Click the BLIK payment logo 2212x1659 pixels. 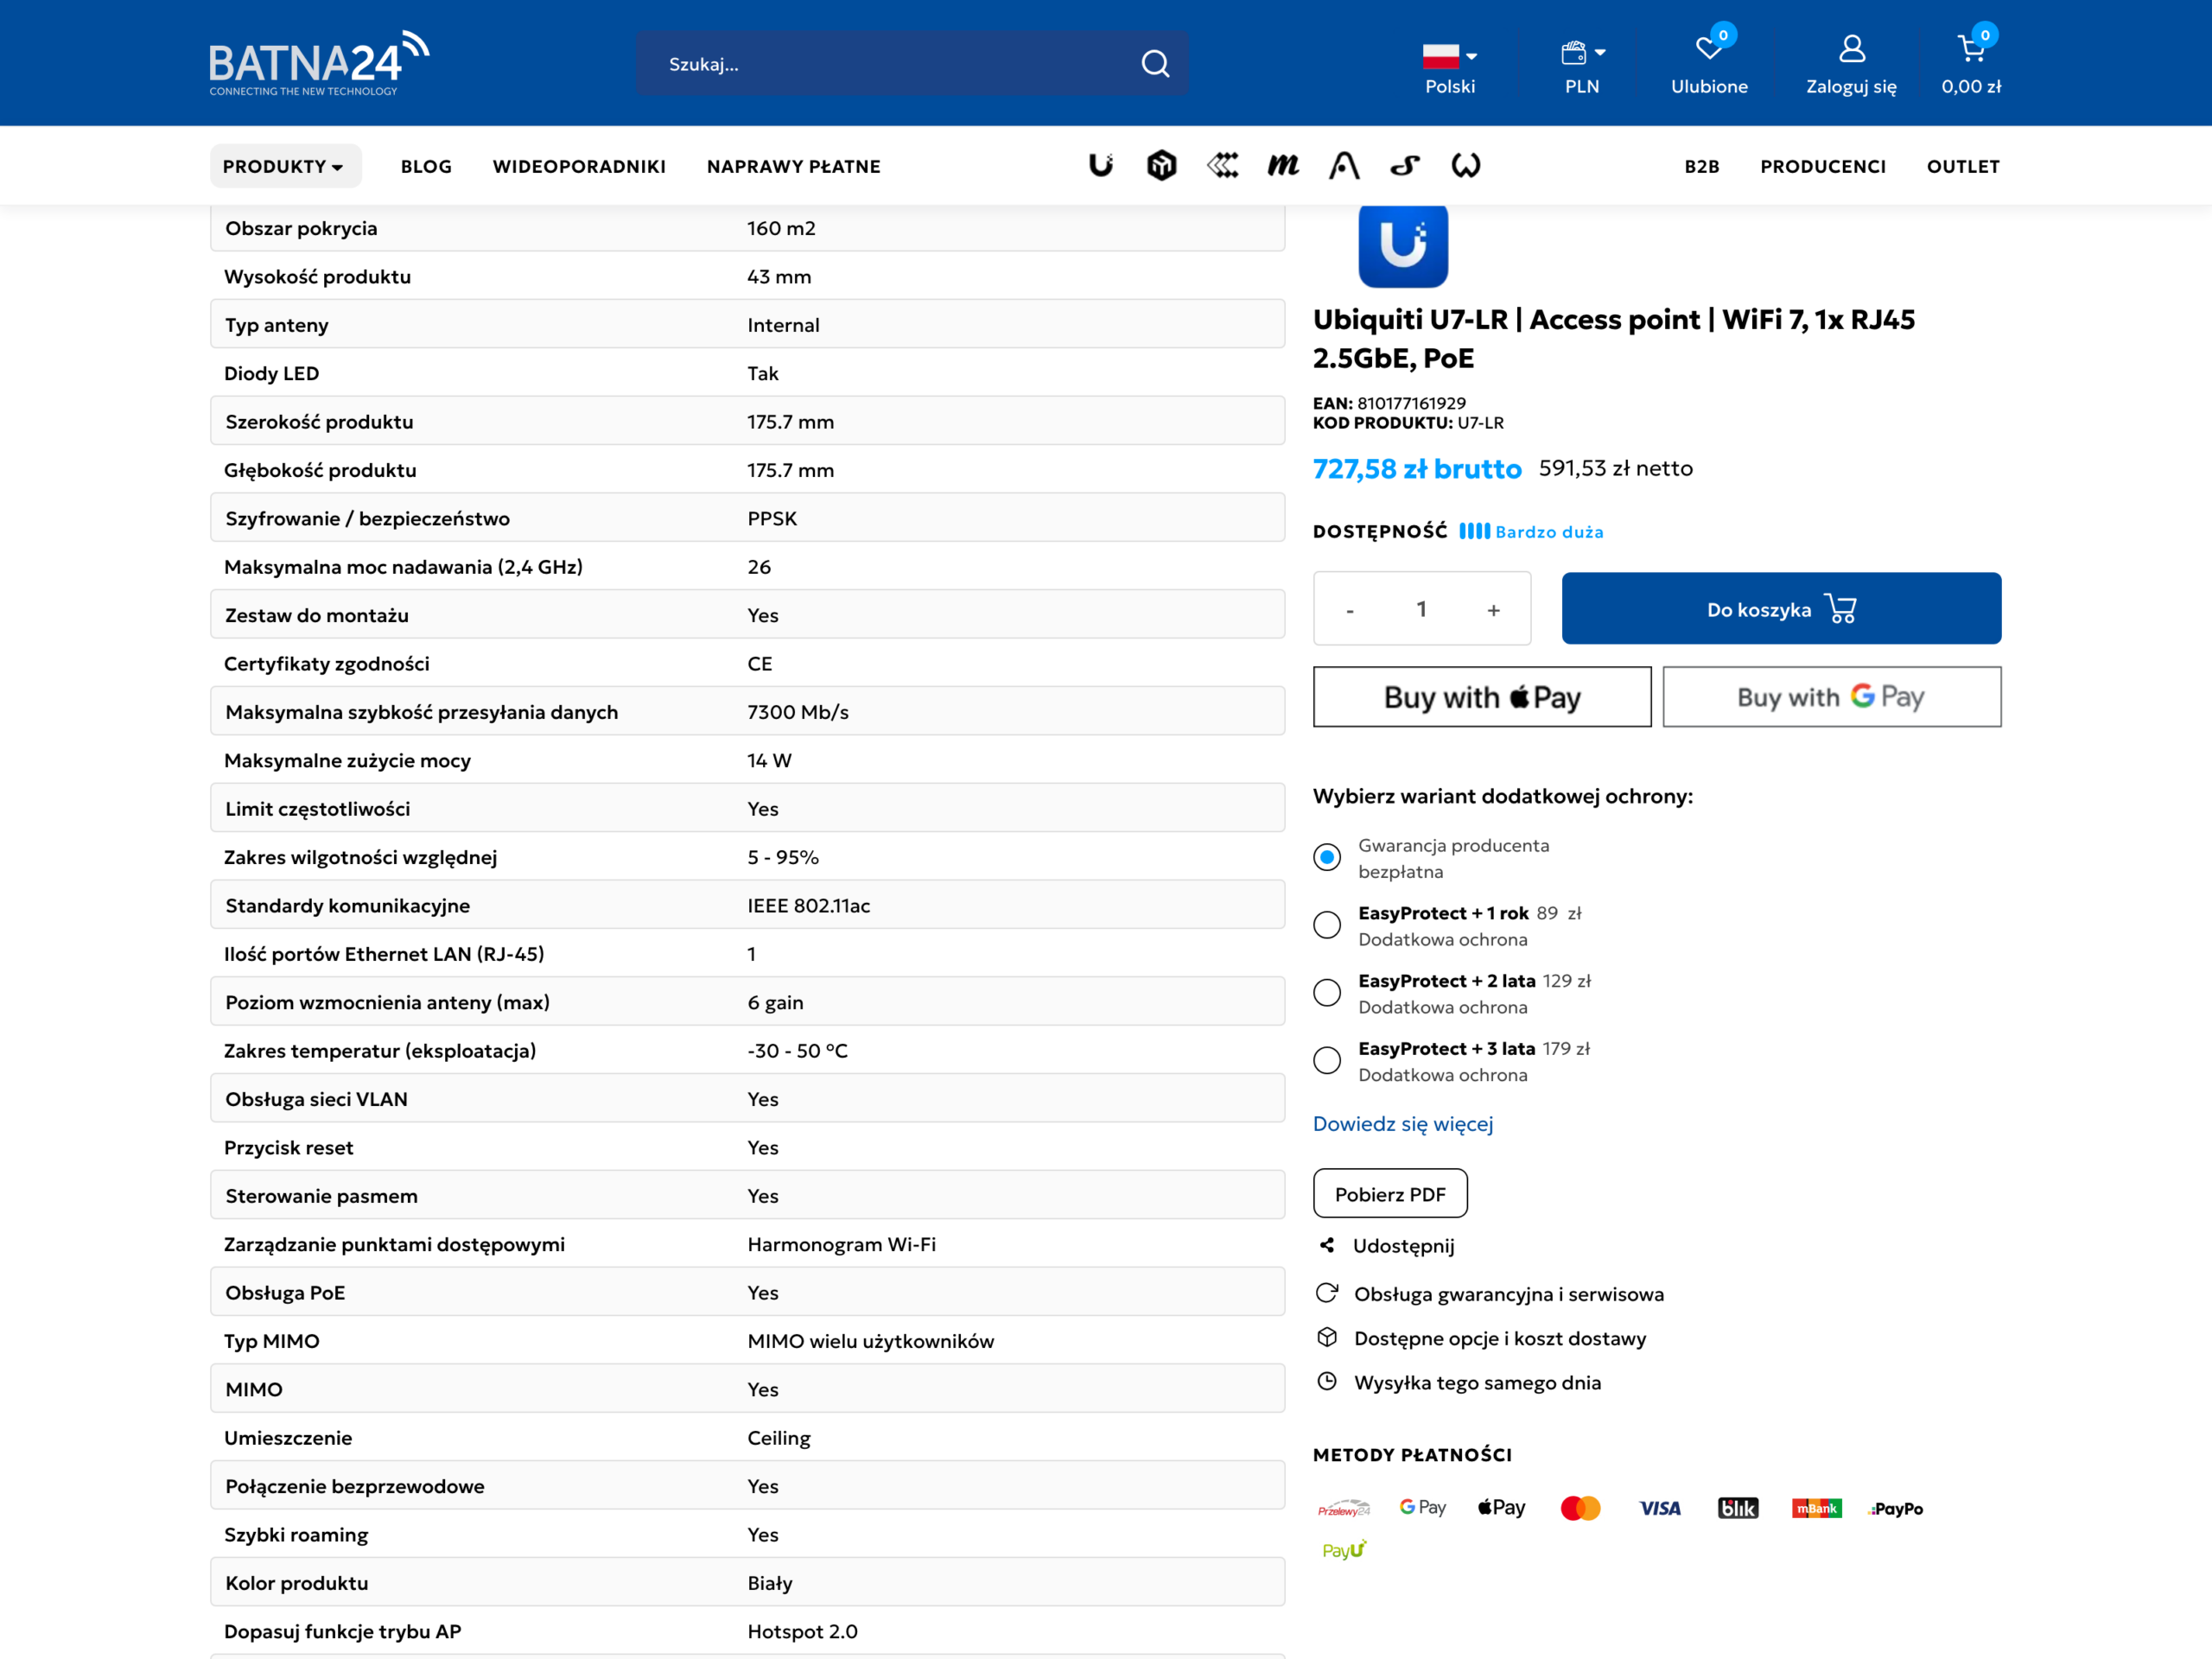pos(1738,1508)
